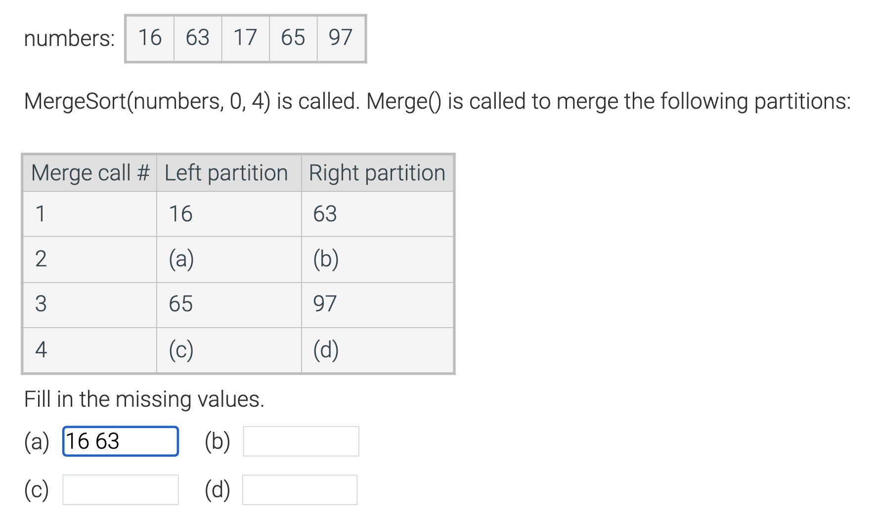Screen dimensions: 877x513
Task: Click the Right partition column header
Action: [377, 172]
